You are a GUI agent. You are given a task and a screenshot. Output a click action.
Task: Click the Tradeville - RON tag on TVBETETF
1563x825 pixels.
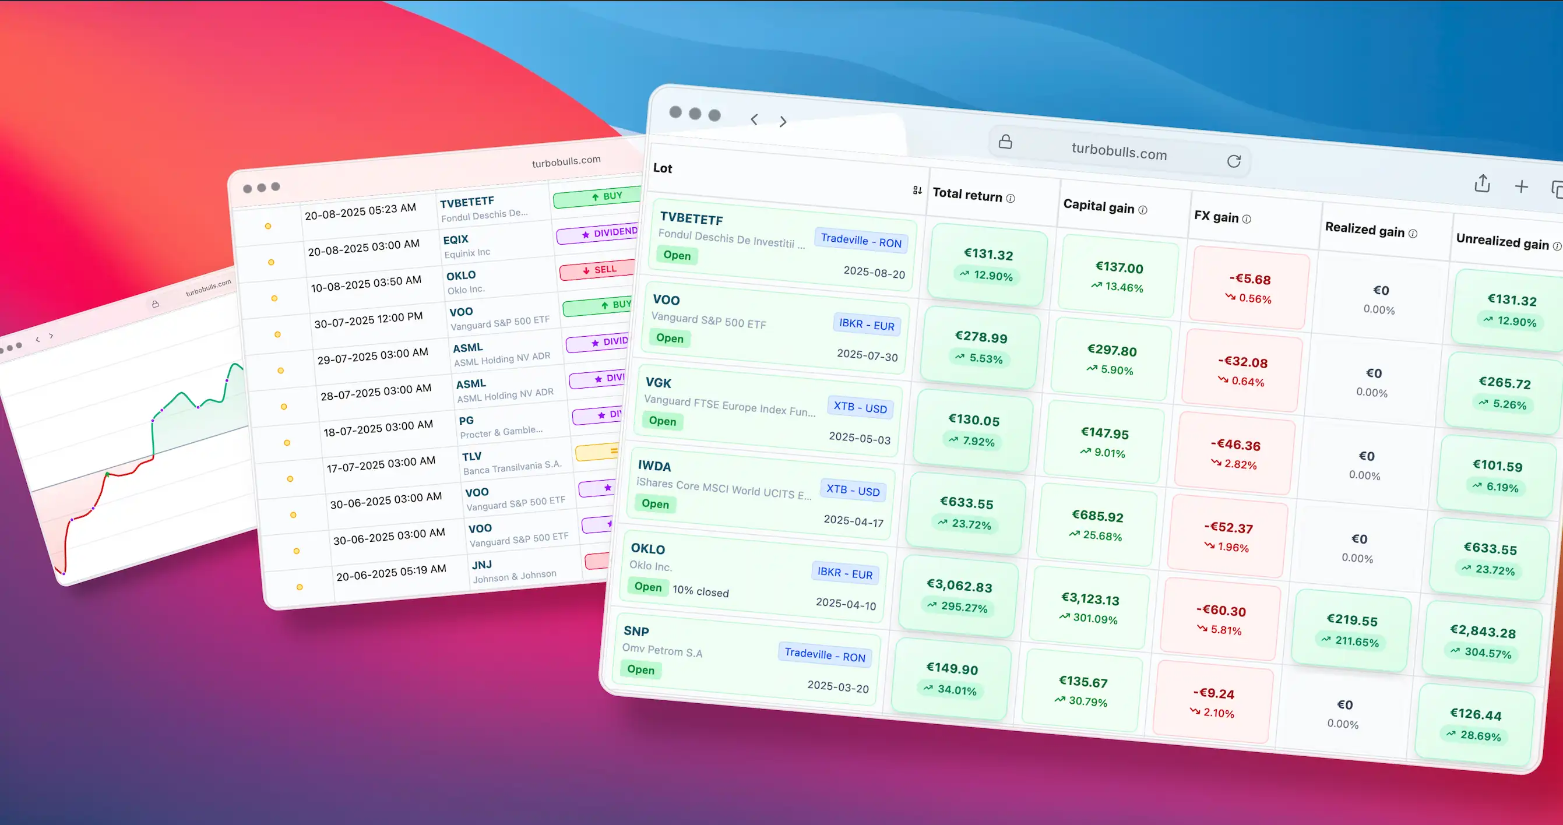pos(861,241)
